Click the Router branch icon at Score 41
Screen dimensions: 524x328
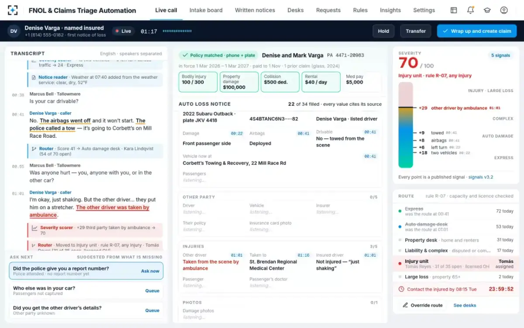pyautogui.click(x=34, y=149)
